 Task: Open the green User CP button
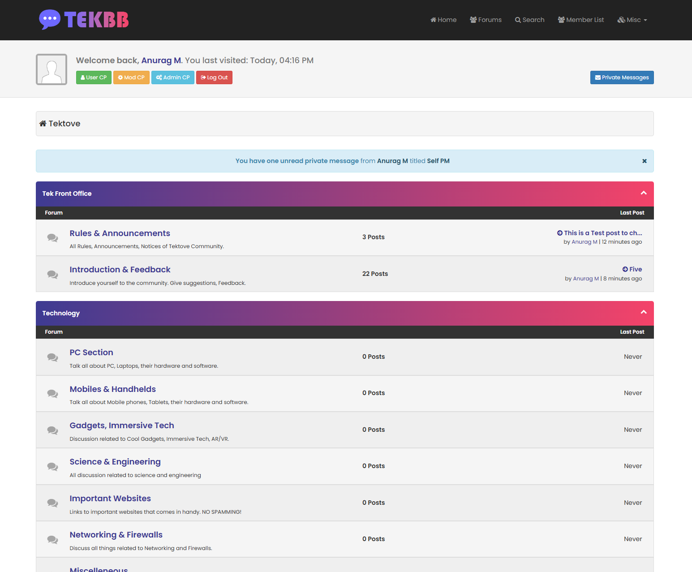(x=94, y=77)
